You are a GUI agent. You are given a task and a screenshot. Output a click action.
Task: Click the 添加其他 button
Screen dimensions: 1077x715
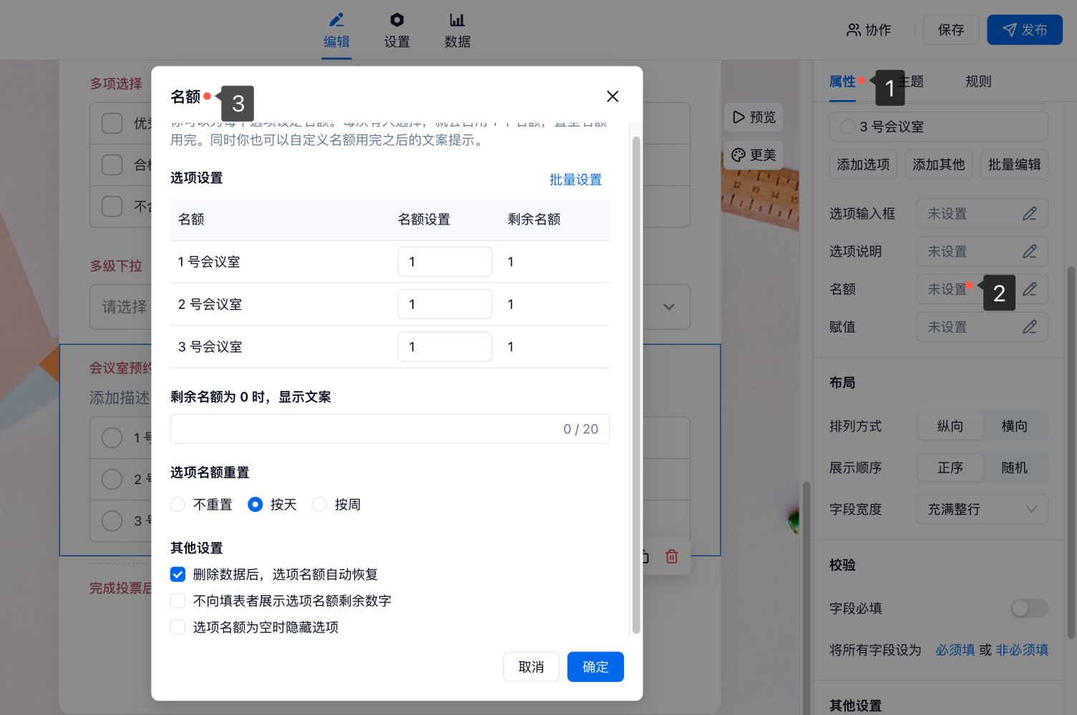click(939, 165)
